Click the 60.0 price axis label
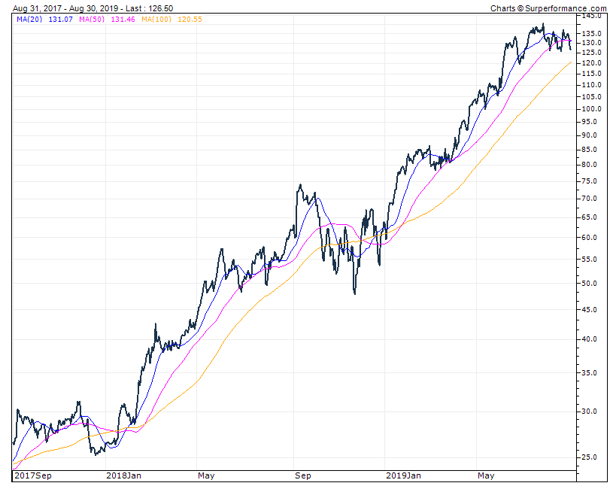This screenshot has width=613, height=489. pos(590,238)
